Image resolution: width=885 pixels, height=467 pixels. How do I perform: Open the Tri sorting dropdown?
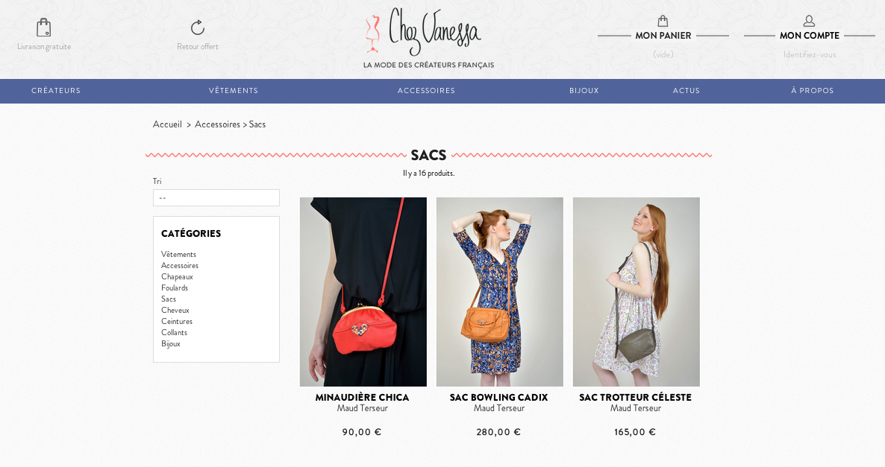coord(216,197)
